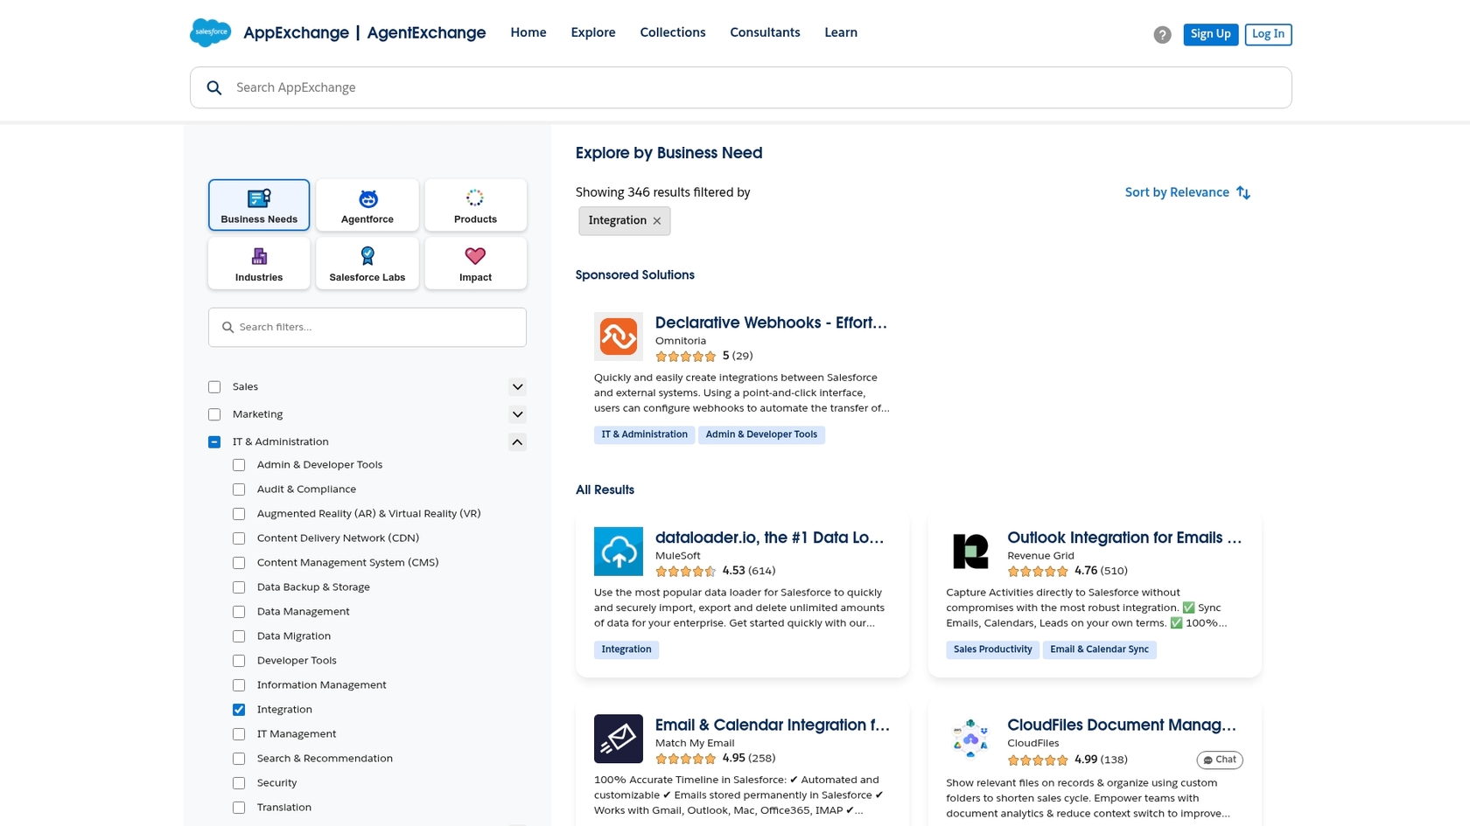Open the Sort by Relevance control
This screenshot has height=826, width=1470.
[x=1186, y=192]
